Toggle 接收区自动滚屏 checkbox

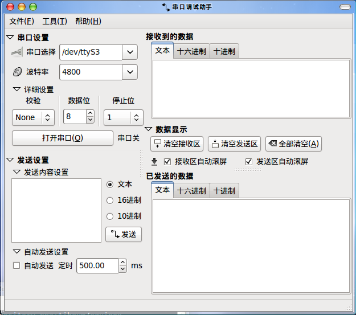point(167,161)
